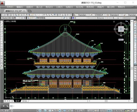Click the New drawing icon

click(3, 15)
